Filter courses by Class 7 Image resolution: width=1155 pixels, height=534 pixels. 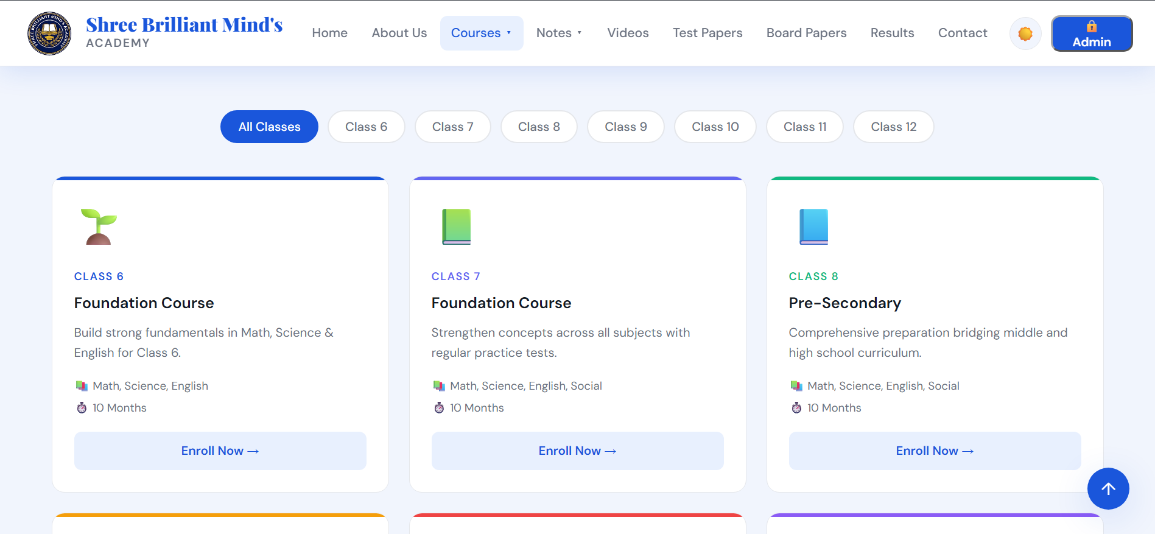click(x=452, y=127)
